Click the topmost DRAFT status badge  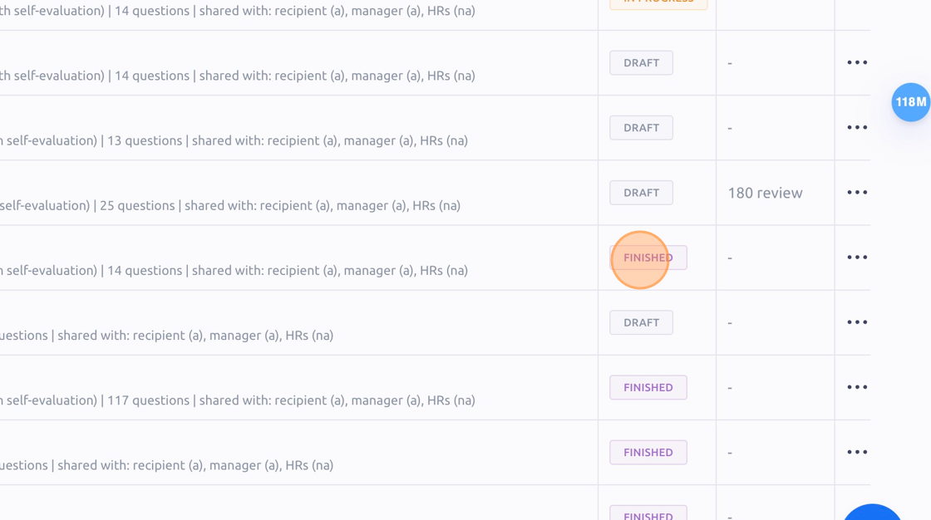point(641,63)
